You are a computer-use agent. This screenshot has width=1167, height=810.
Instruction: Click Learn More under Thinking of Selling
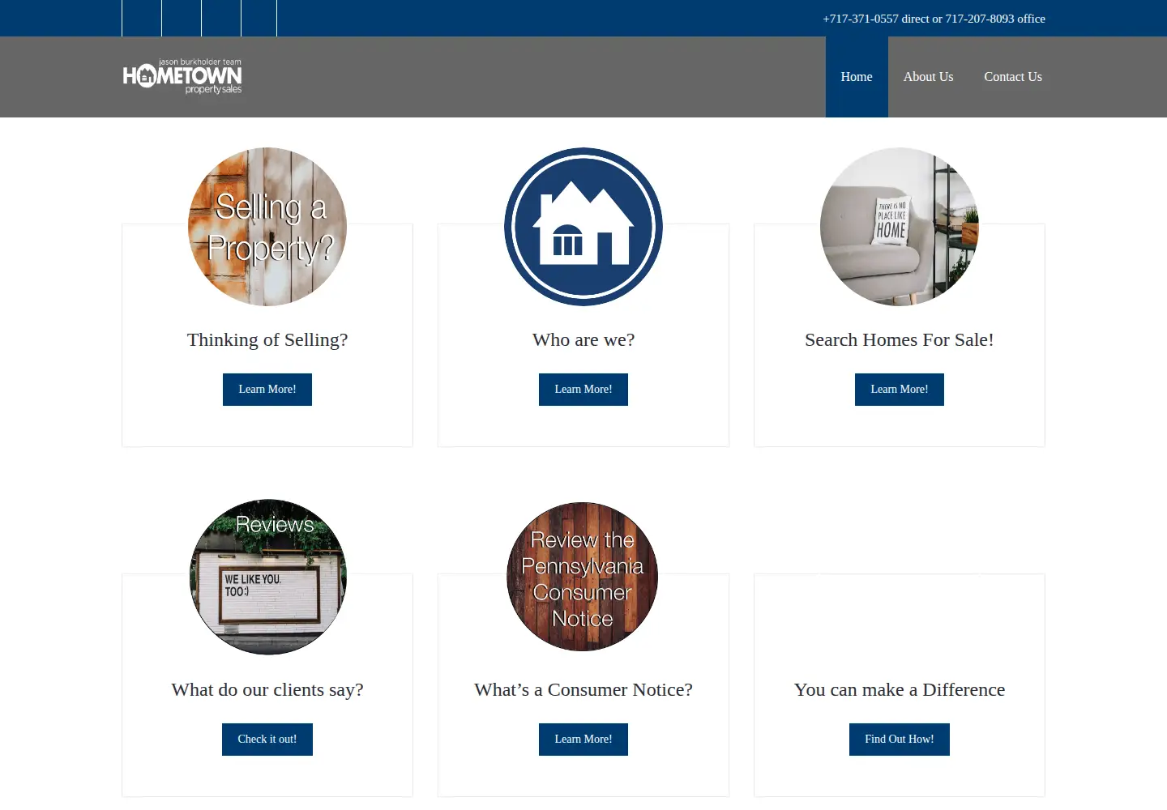tap(267, 390)
